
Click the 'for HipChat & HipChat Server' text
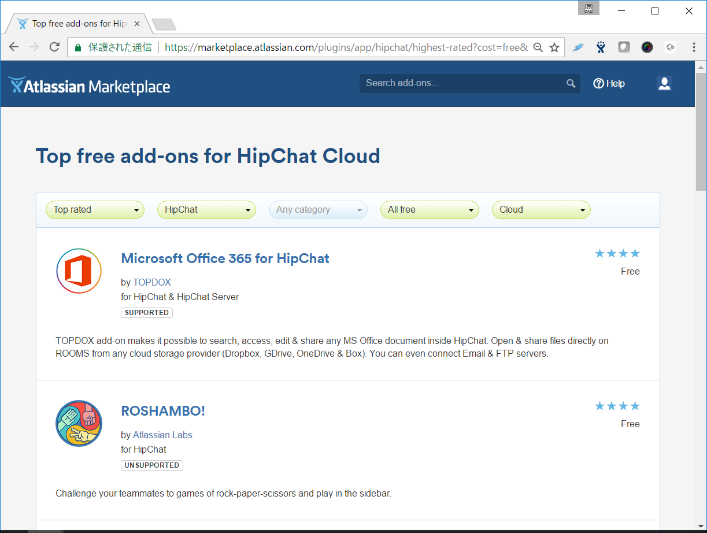(x=180, y=297)
